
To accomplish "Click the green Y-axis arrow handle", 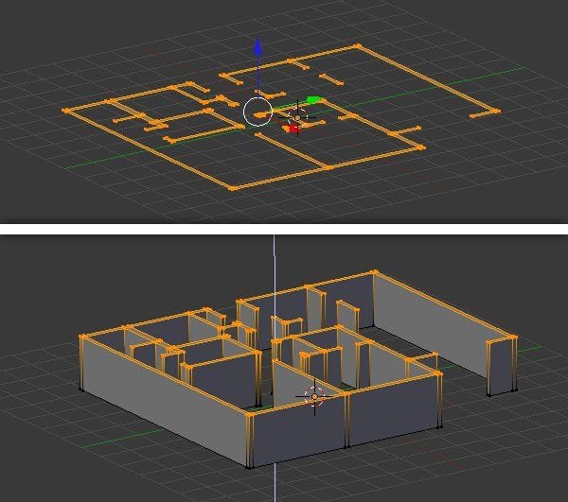I will (314, 100).
